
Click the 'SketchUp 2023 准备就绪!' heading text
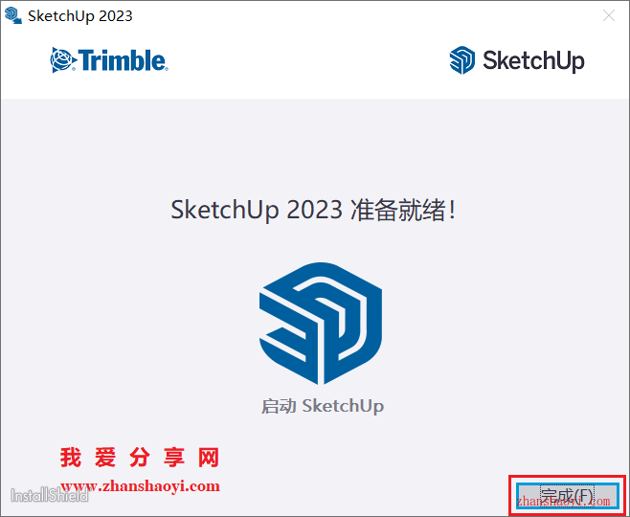click(313, 210)
